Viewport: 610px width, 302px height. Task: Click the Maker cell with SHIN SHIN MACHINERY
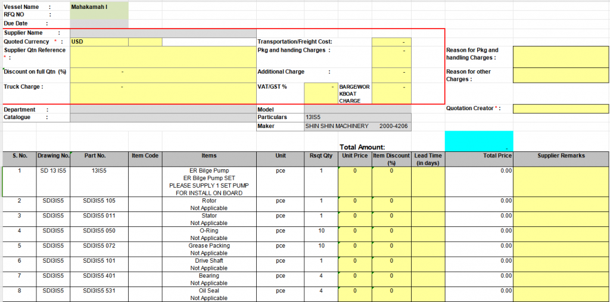click(357, 126)
